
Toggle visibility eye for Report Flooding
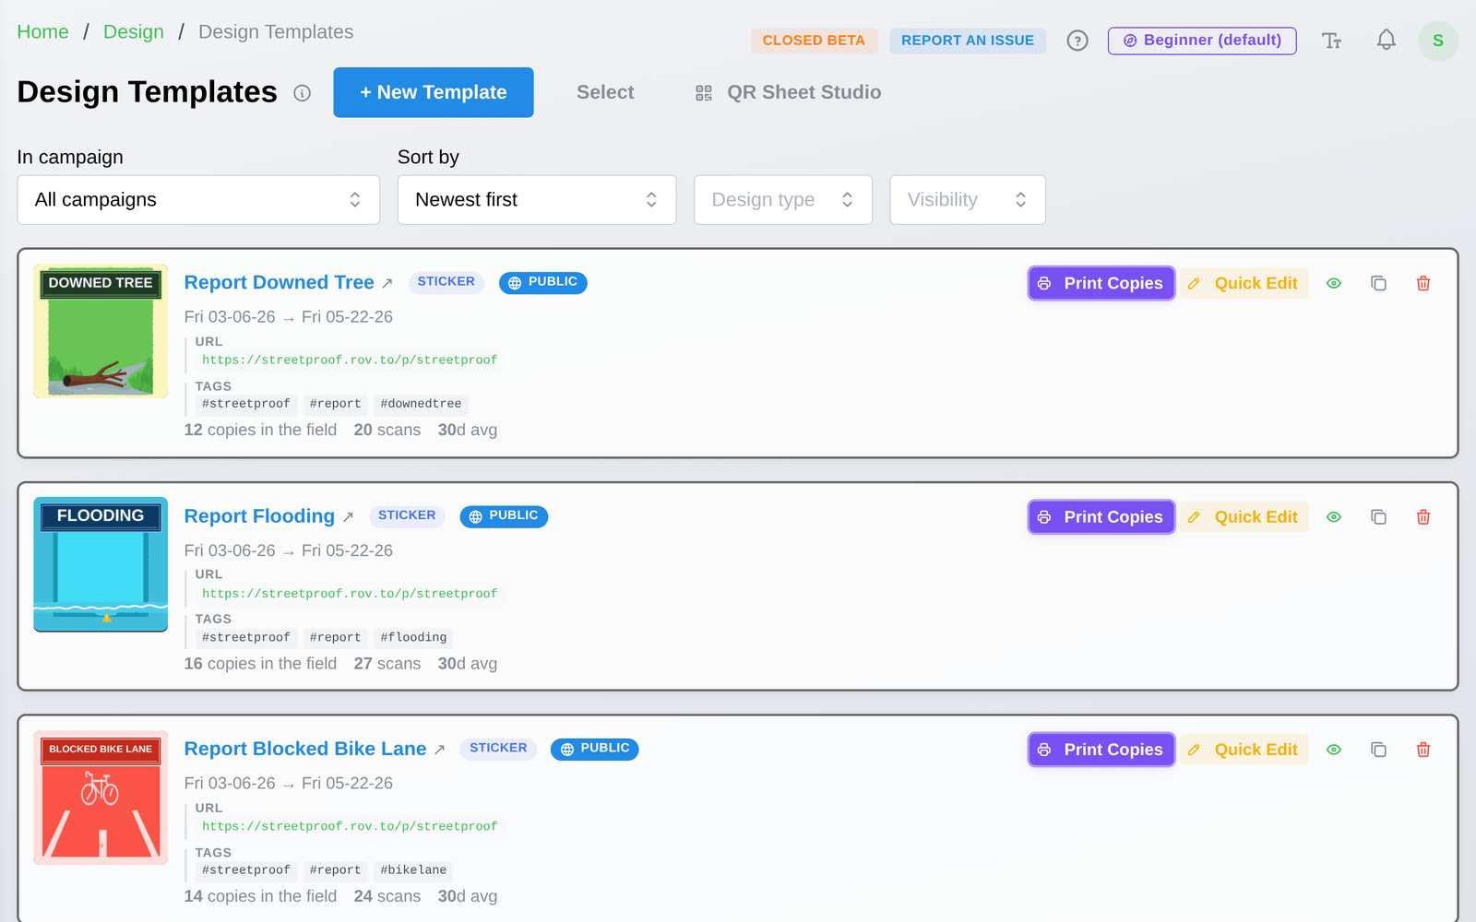pyautogui.click(x=1334, y=517)
